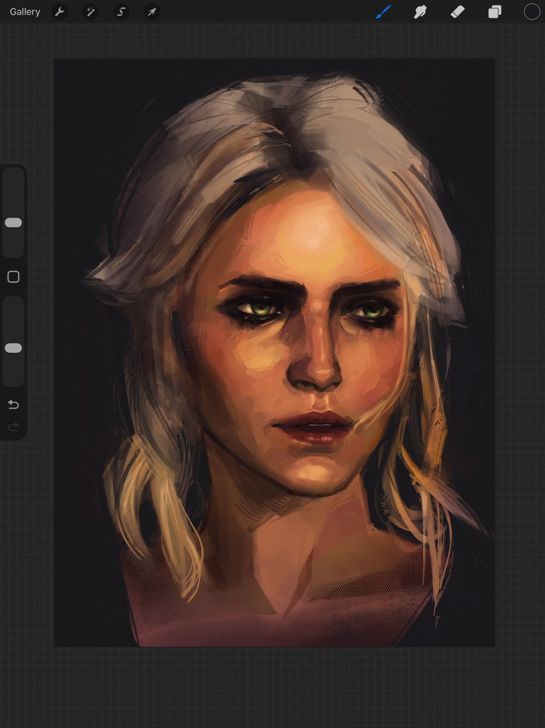Open the Gallery view

[25, 12]
